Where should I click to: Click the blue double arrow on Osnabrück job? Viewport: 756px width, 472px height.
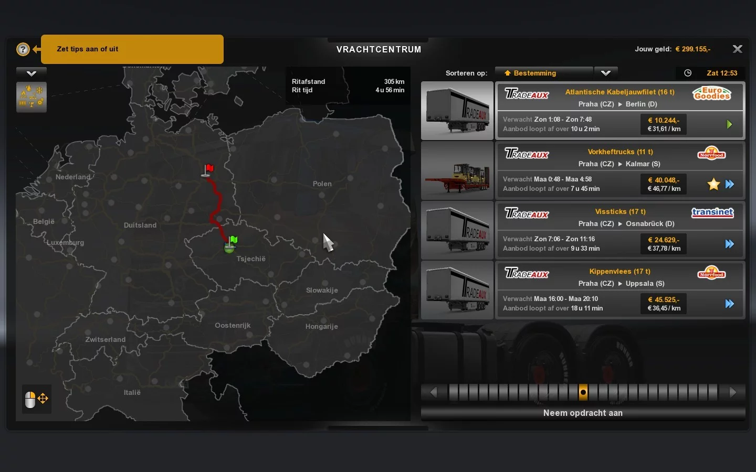730,244
